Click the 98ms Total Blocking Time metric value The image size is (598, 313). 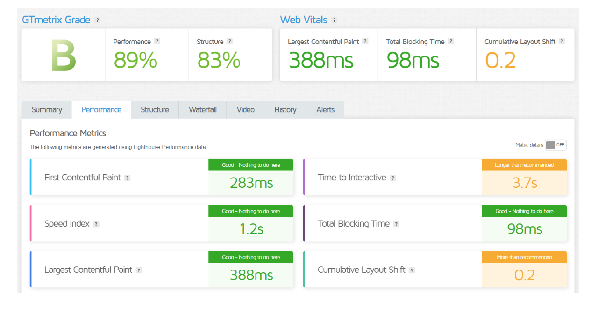(525, 229)
